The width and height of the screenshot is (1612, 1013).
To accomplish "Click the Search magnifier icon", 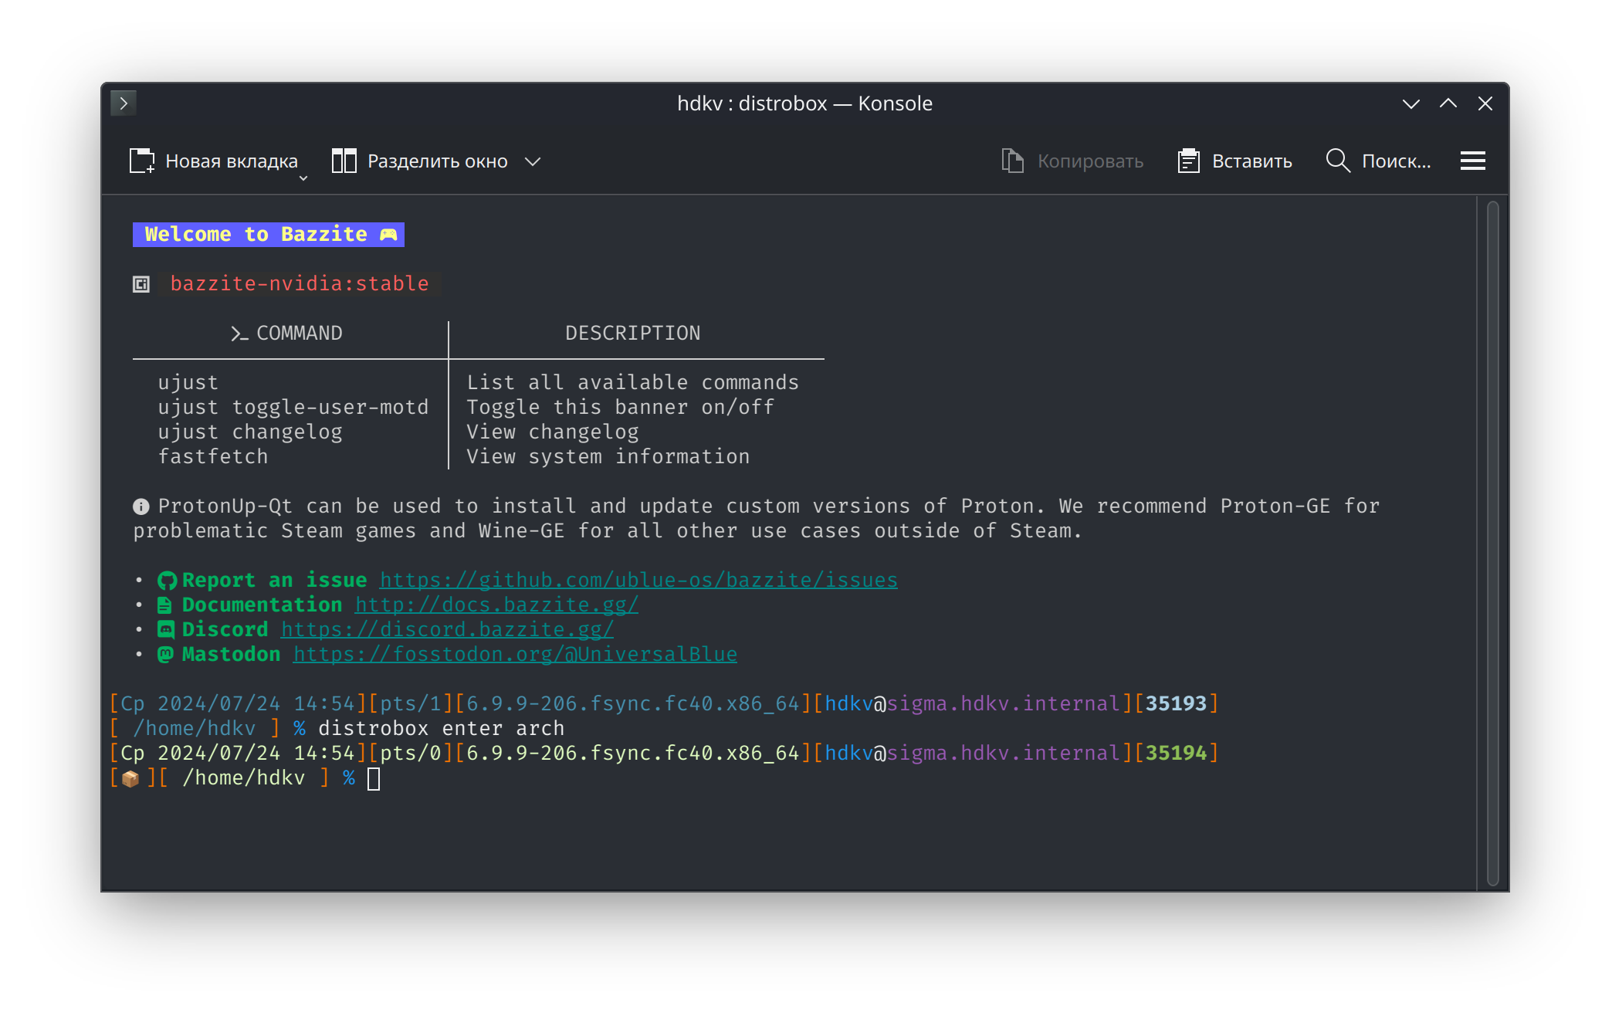I will [x=1337, y=161].
